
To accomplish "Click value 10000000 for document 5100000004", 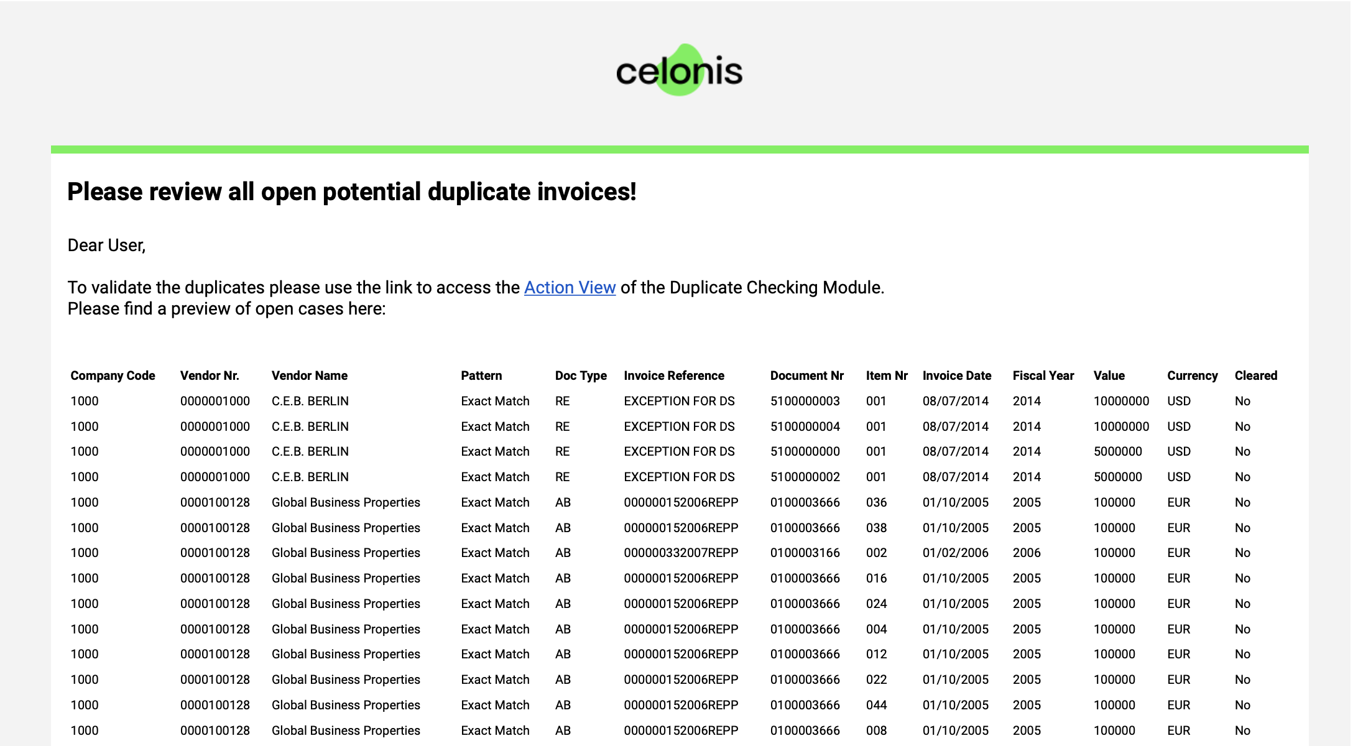I will (x=1121, y=426).
